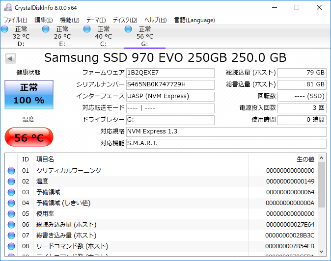The image size is (331, 261).
Task: Click the features field S.M.A.R.T.
Action: coord(226,144)
